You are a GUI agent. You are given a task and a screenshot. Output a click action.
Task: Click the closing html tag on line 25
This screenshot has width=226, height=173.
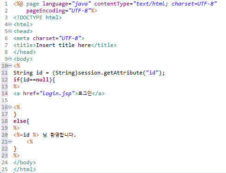point(24,169)
